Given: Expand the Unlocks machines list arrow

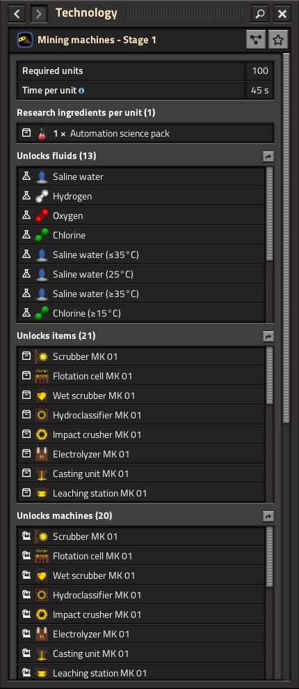Looking at the screenshot, I should click(x=268, y=516).
